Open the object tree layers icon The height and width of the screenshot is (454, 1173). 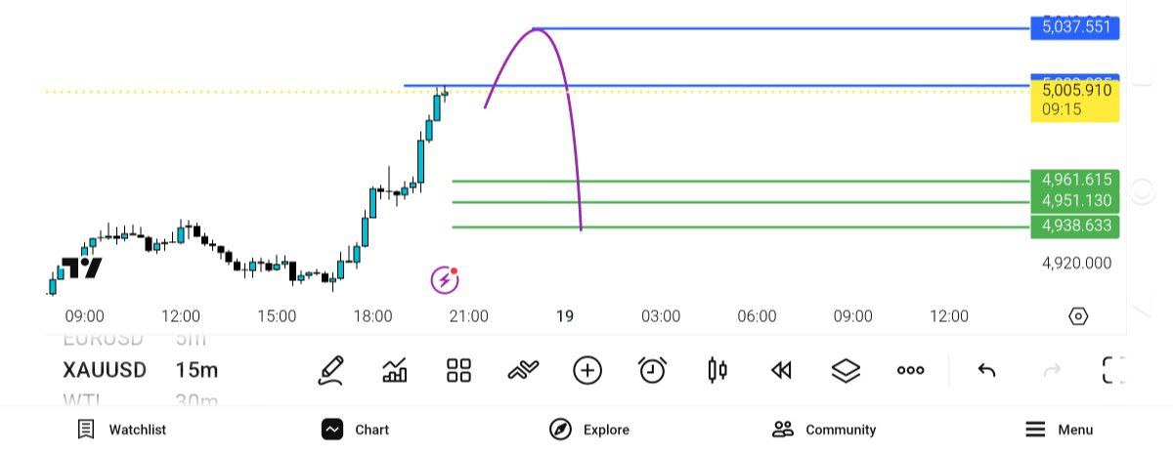coord(846,371)
